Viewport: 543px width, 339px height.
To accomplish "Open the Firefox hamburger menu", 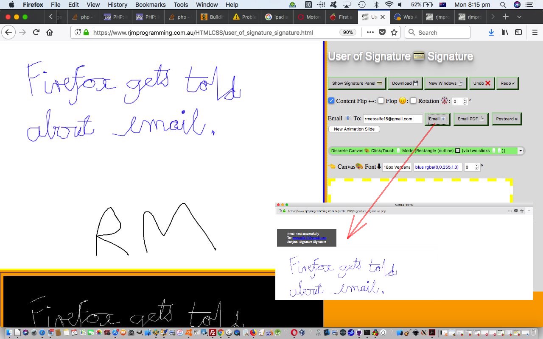I will coord(535,32).
